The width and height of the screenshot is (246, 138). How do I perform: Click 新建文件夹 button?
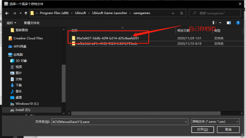point(31,23)
